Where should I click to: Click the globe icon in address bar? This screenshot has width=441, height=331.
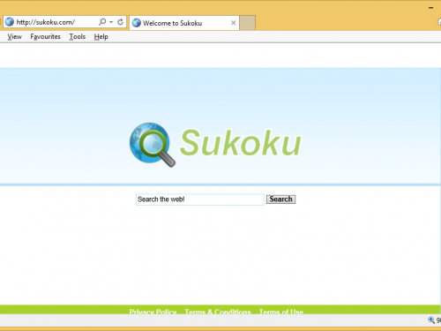tap(10, 22)
